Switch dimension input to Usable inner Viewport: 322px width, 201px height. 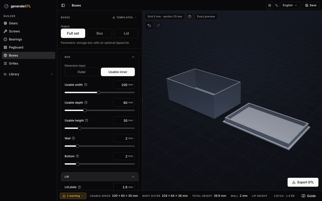118,72
